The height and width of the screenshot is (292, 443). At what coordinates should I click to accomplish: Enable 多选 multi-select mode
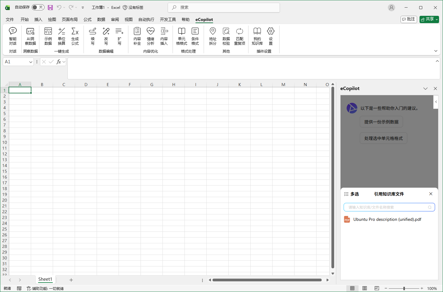point(352,194)
